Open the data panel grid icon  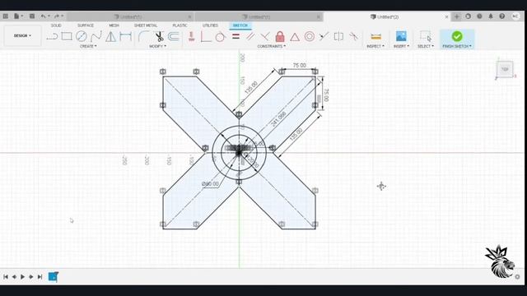tap(6, 16)
